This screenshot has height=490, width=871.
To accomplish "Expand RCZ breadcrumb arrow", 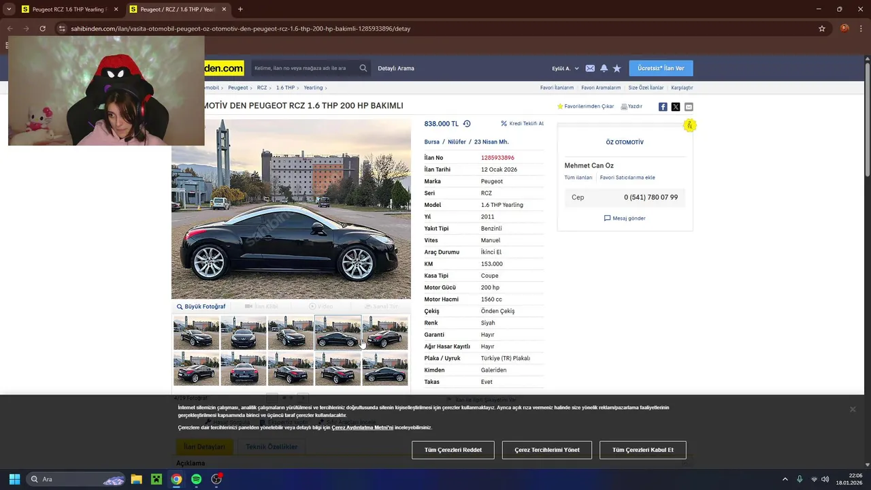I will [270, 88].
